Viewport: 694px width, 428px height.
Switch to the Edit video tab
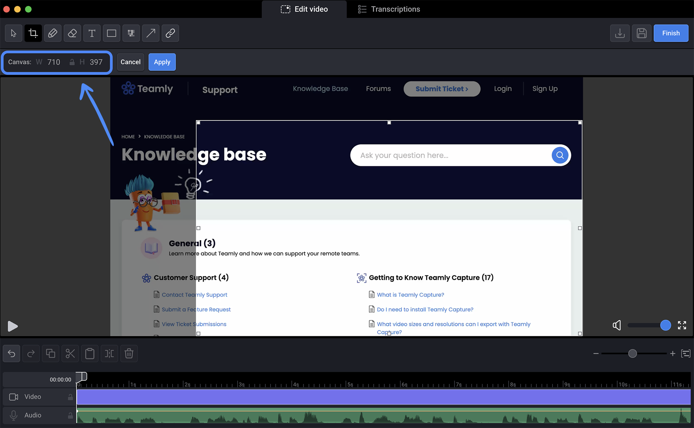[x=304, y=9]
